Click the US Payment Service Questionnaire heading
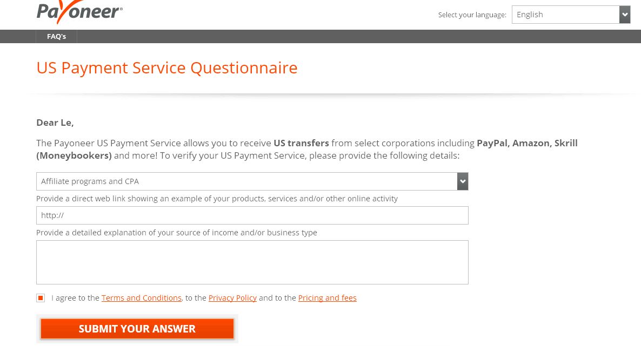 coord(166,68)
